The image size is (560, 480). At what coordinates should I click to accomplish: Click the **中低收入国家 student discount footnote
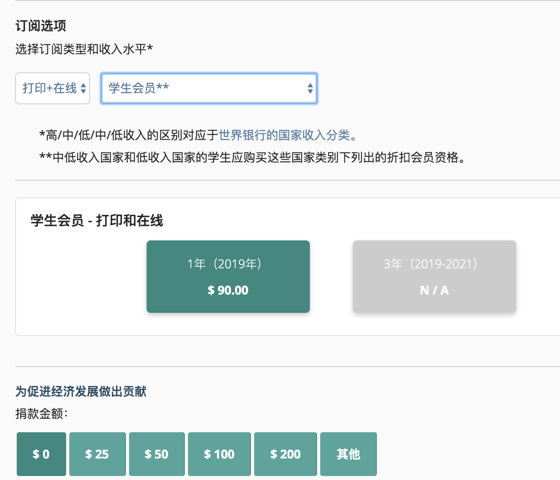point(252,158)
